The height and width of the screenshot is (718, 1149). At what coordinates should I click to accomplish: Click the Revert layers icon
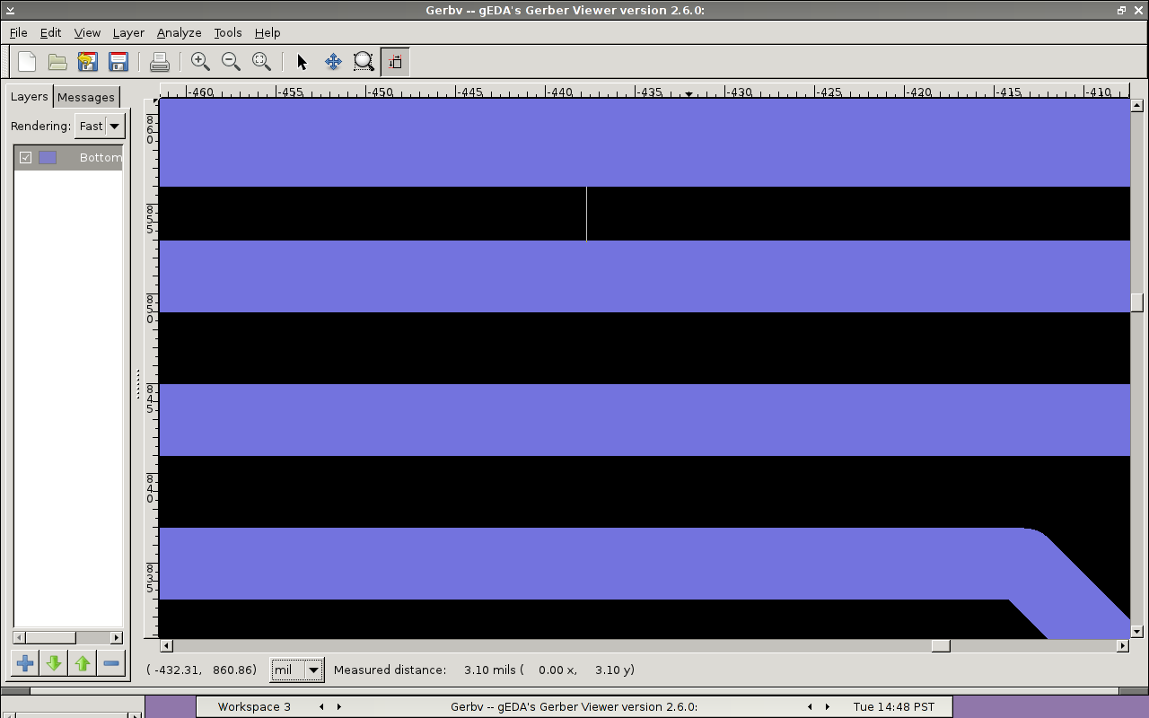[x=87, y=62]
